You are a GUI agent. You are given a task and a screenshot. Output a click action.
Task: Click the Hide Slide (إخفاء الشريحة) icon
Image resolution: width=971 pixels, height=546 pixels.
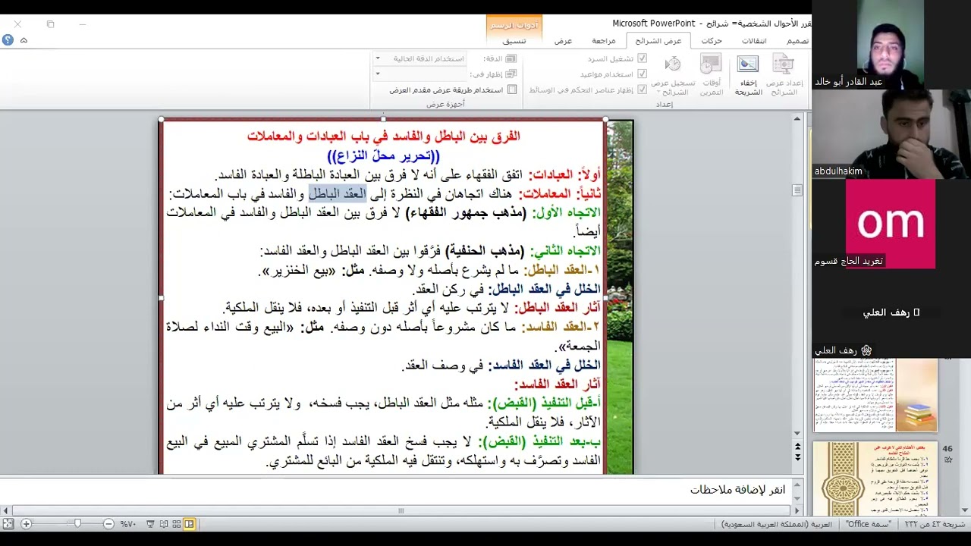(747, 66)
